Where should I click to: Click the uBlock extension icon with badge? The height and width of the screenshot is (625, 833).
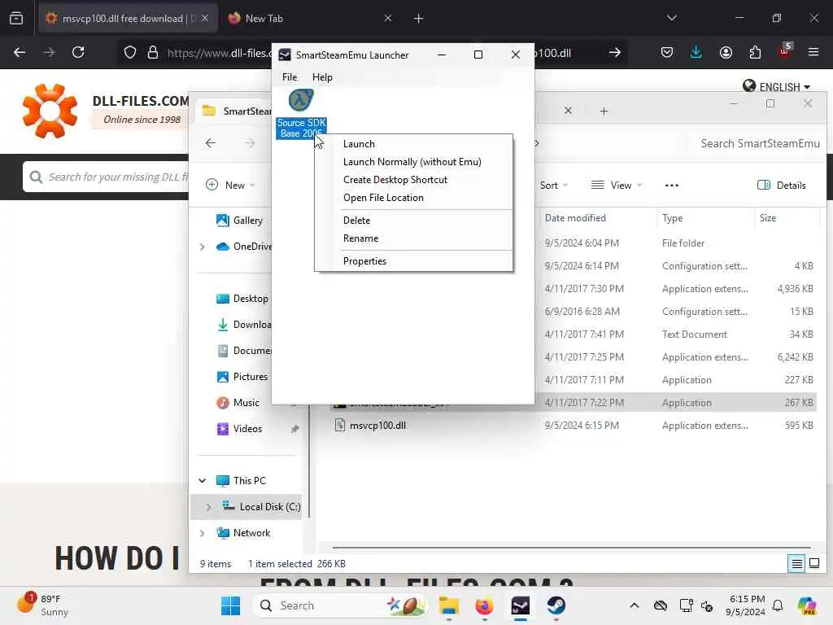[x=785, y=51]
